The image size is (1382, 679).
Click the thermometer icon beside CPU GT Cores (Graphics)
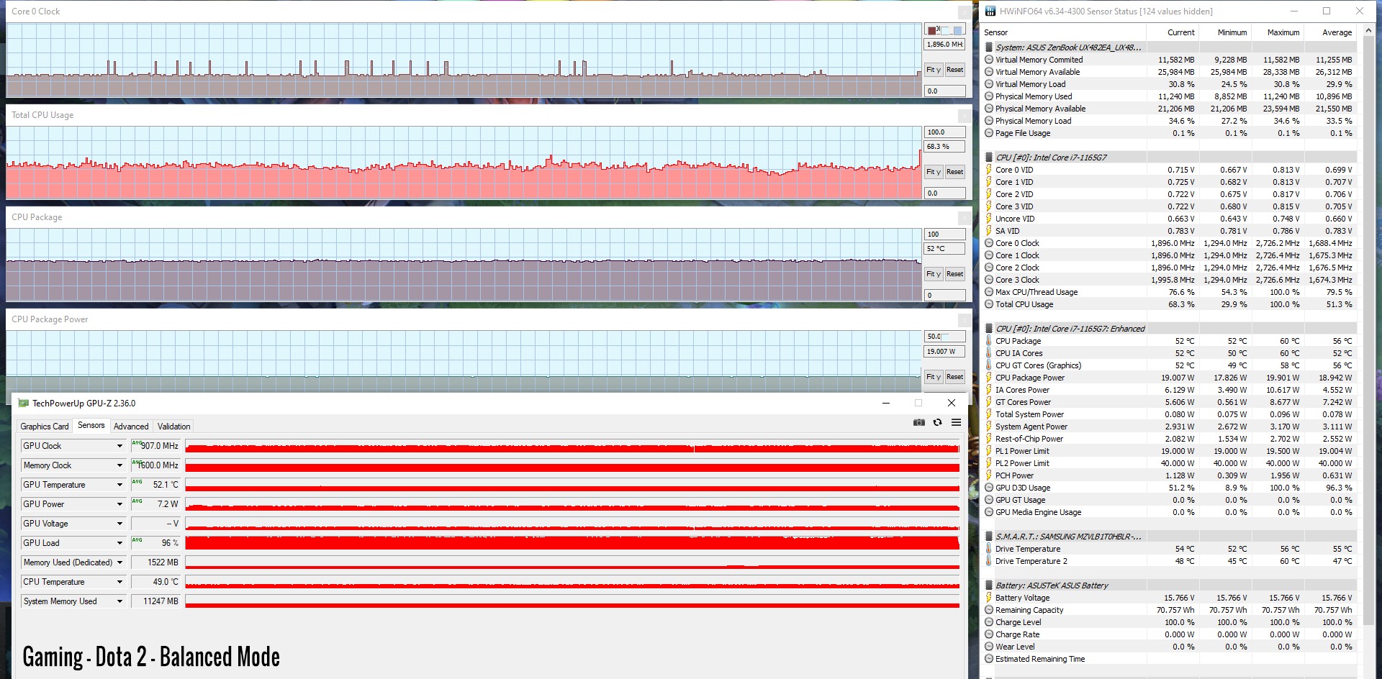click(x=989, y=365)
